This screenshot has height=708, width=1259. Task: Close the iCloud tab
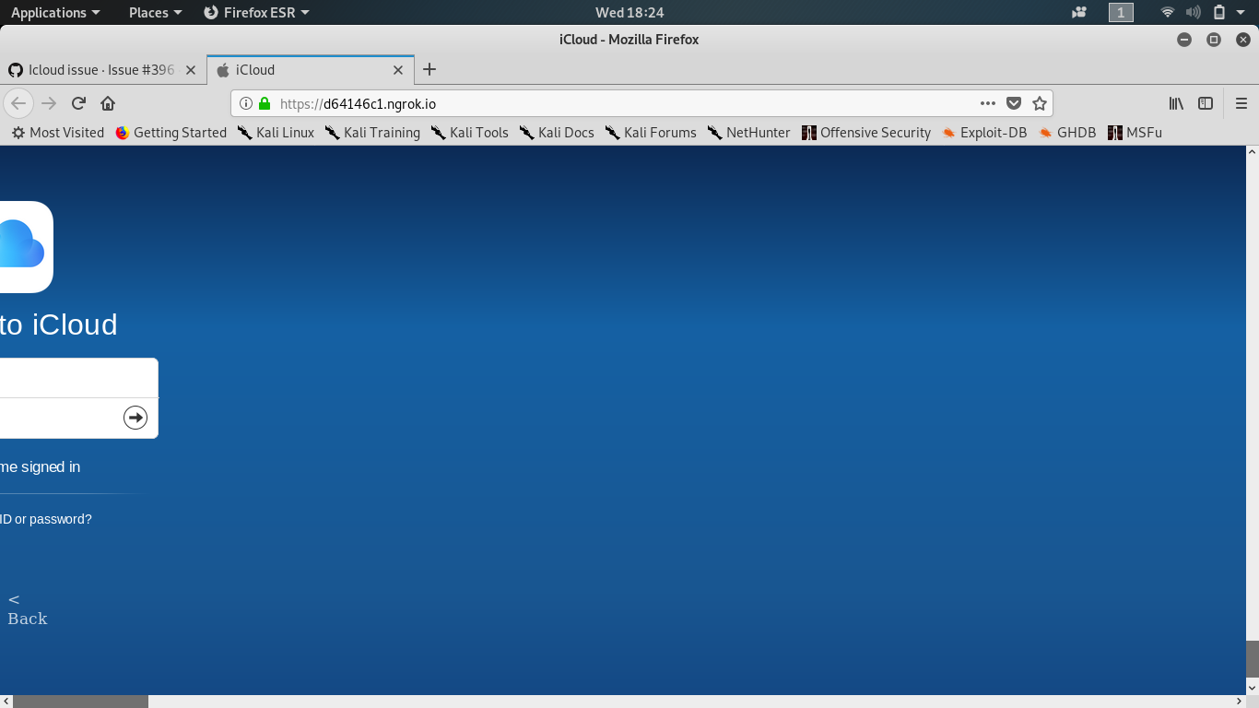click(398, 70)
